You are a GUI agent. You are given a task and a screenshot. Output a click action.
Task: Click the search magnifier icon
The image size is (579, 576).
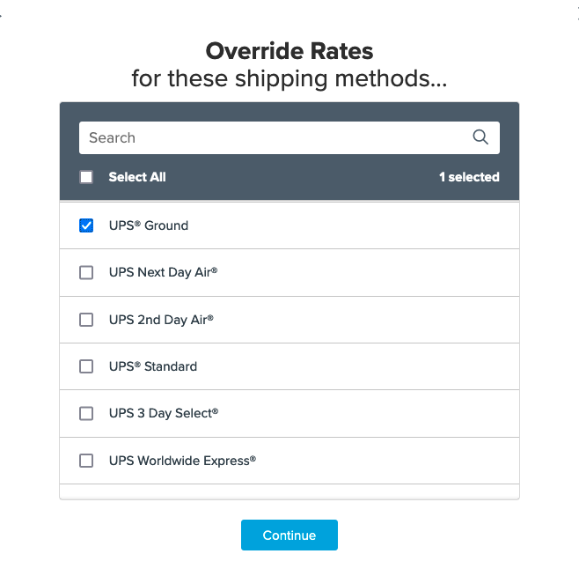click(480, 137)
